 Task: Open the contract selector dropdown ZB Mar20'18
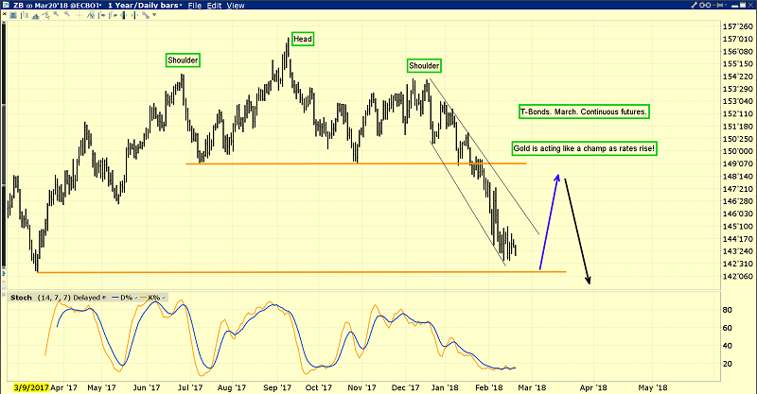pyautogui.click(x=57, y=6)
